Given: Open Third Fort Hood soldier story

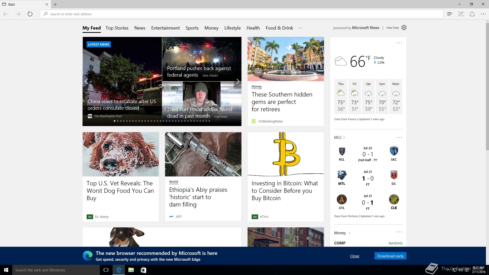Looking at the screenshot, I should 199,113.
